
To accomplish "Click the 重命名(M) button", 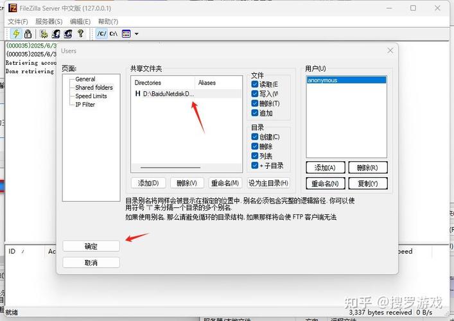I will (x=225, y=183).
